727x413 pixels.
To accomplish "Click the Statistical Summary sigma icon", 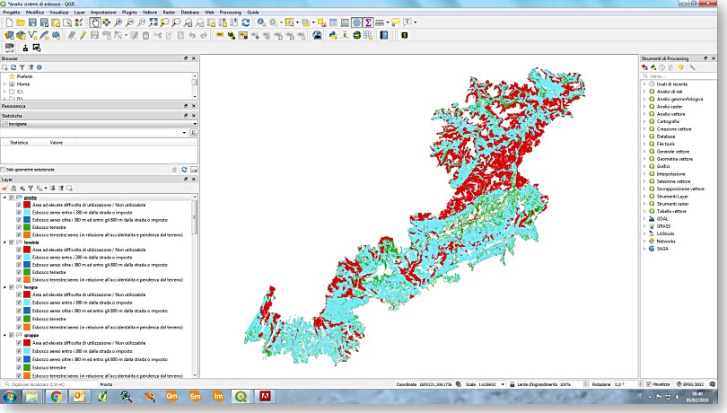I will coord(369,22).
